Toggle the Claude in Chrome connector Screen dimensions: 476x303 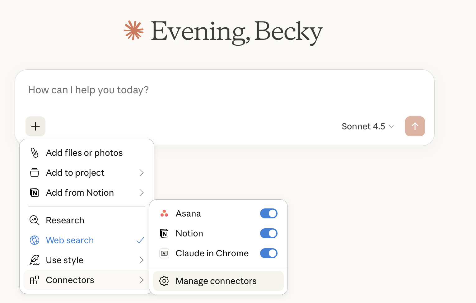coord(268,253)
